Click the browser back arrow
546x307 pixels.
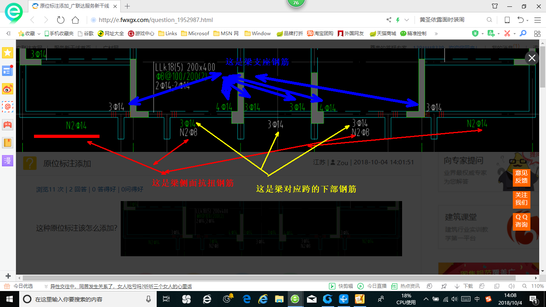point(32,20)
